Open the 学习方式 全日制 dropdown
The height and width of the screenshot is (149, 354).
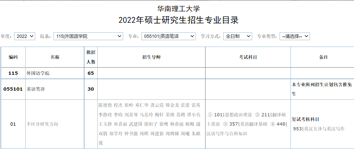pyautogui.click(x=237, y=36)
